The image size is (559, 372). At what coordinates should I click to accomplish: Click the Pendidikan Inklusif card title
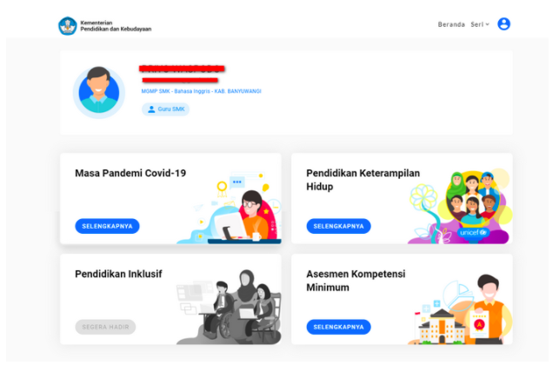coord(118,274)
